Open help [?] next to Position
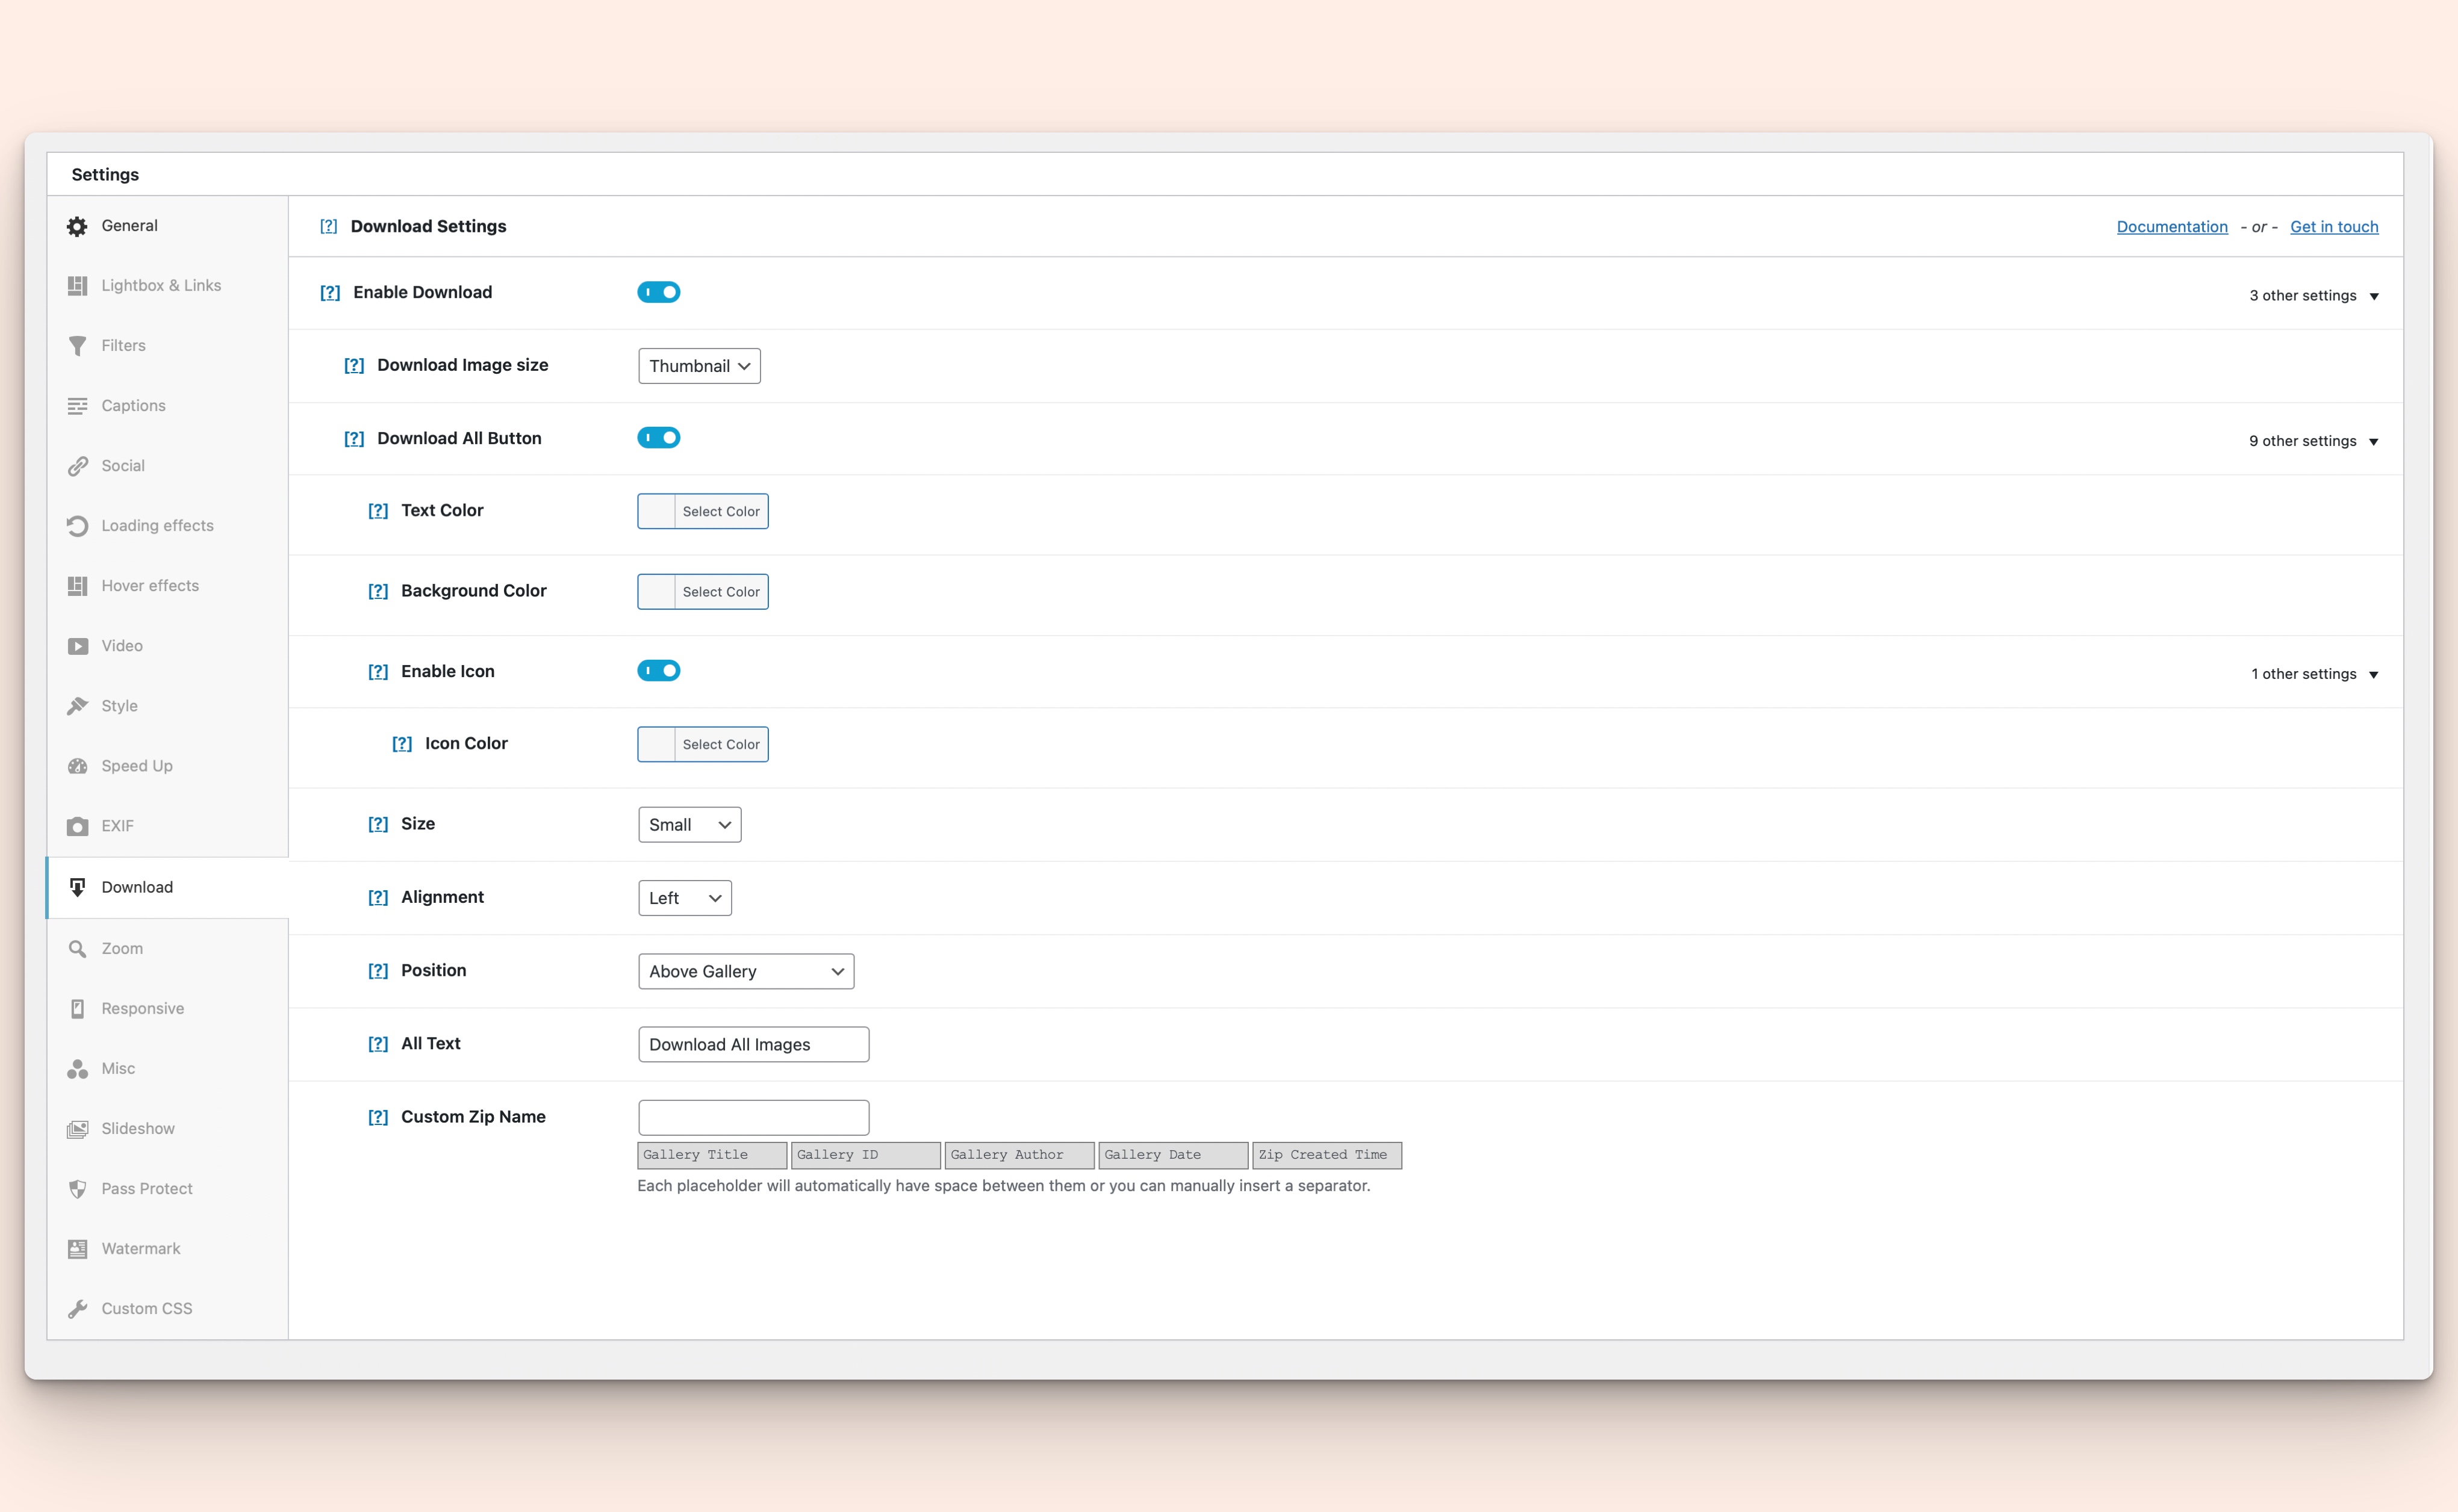The width and height of the screenshot is (2458, 1512). pos(378,971)
